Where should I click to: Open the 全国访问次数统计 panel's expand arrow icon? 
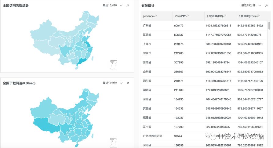pos(128,5)
